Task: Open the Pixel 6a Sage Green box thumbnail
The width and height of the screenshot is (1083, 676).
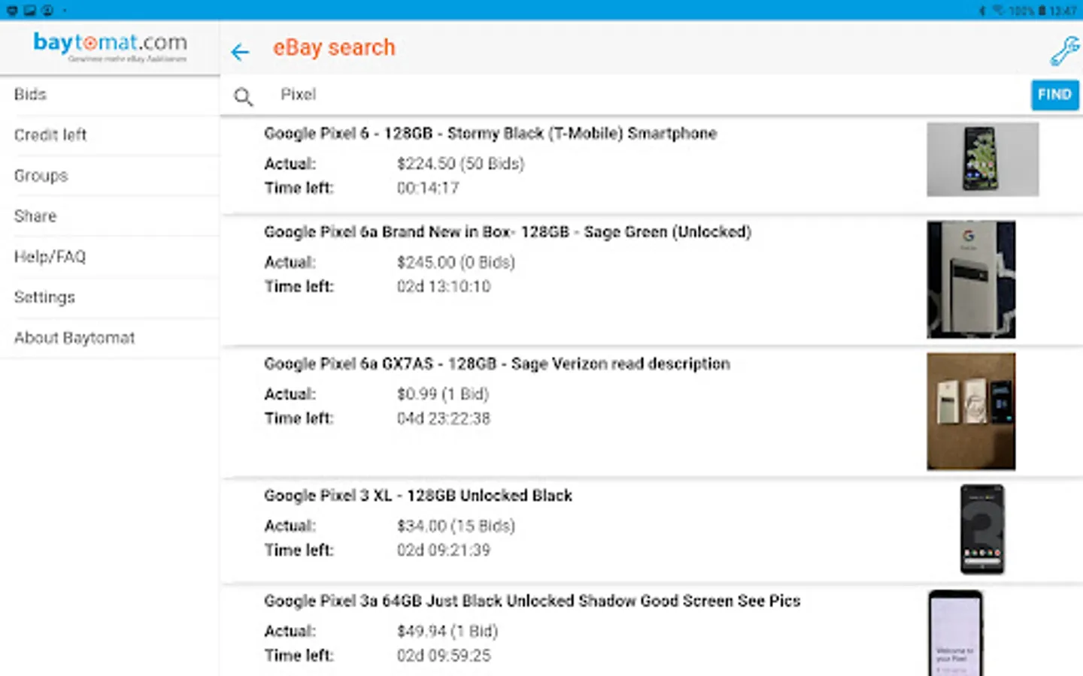Action: pyautogui.click(x=971, y=279)
